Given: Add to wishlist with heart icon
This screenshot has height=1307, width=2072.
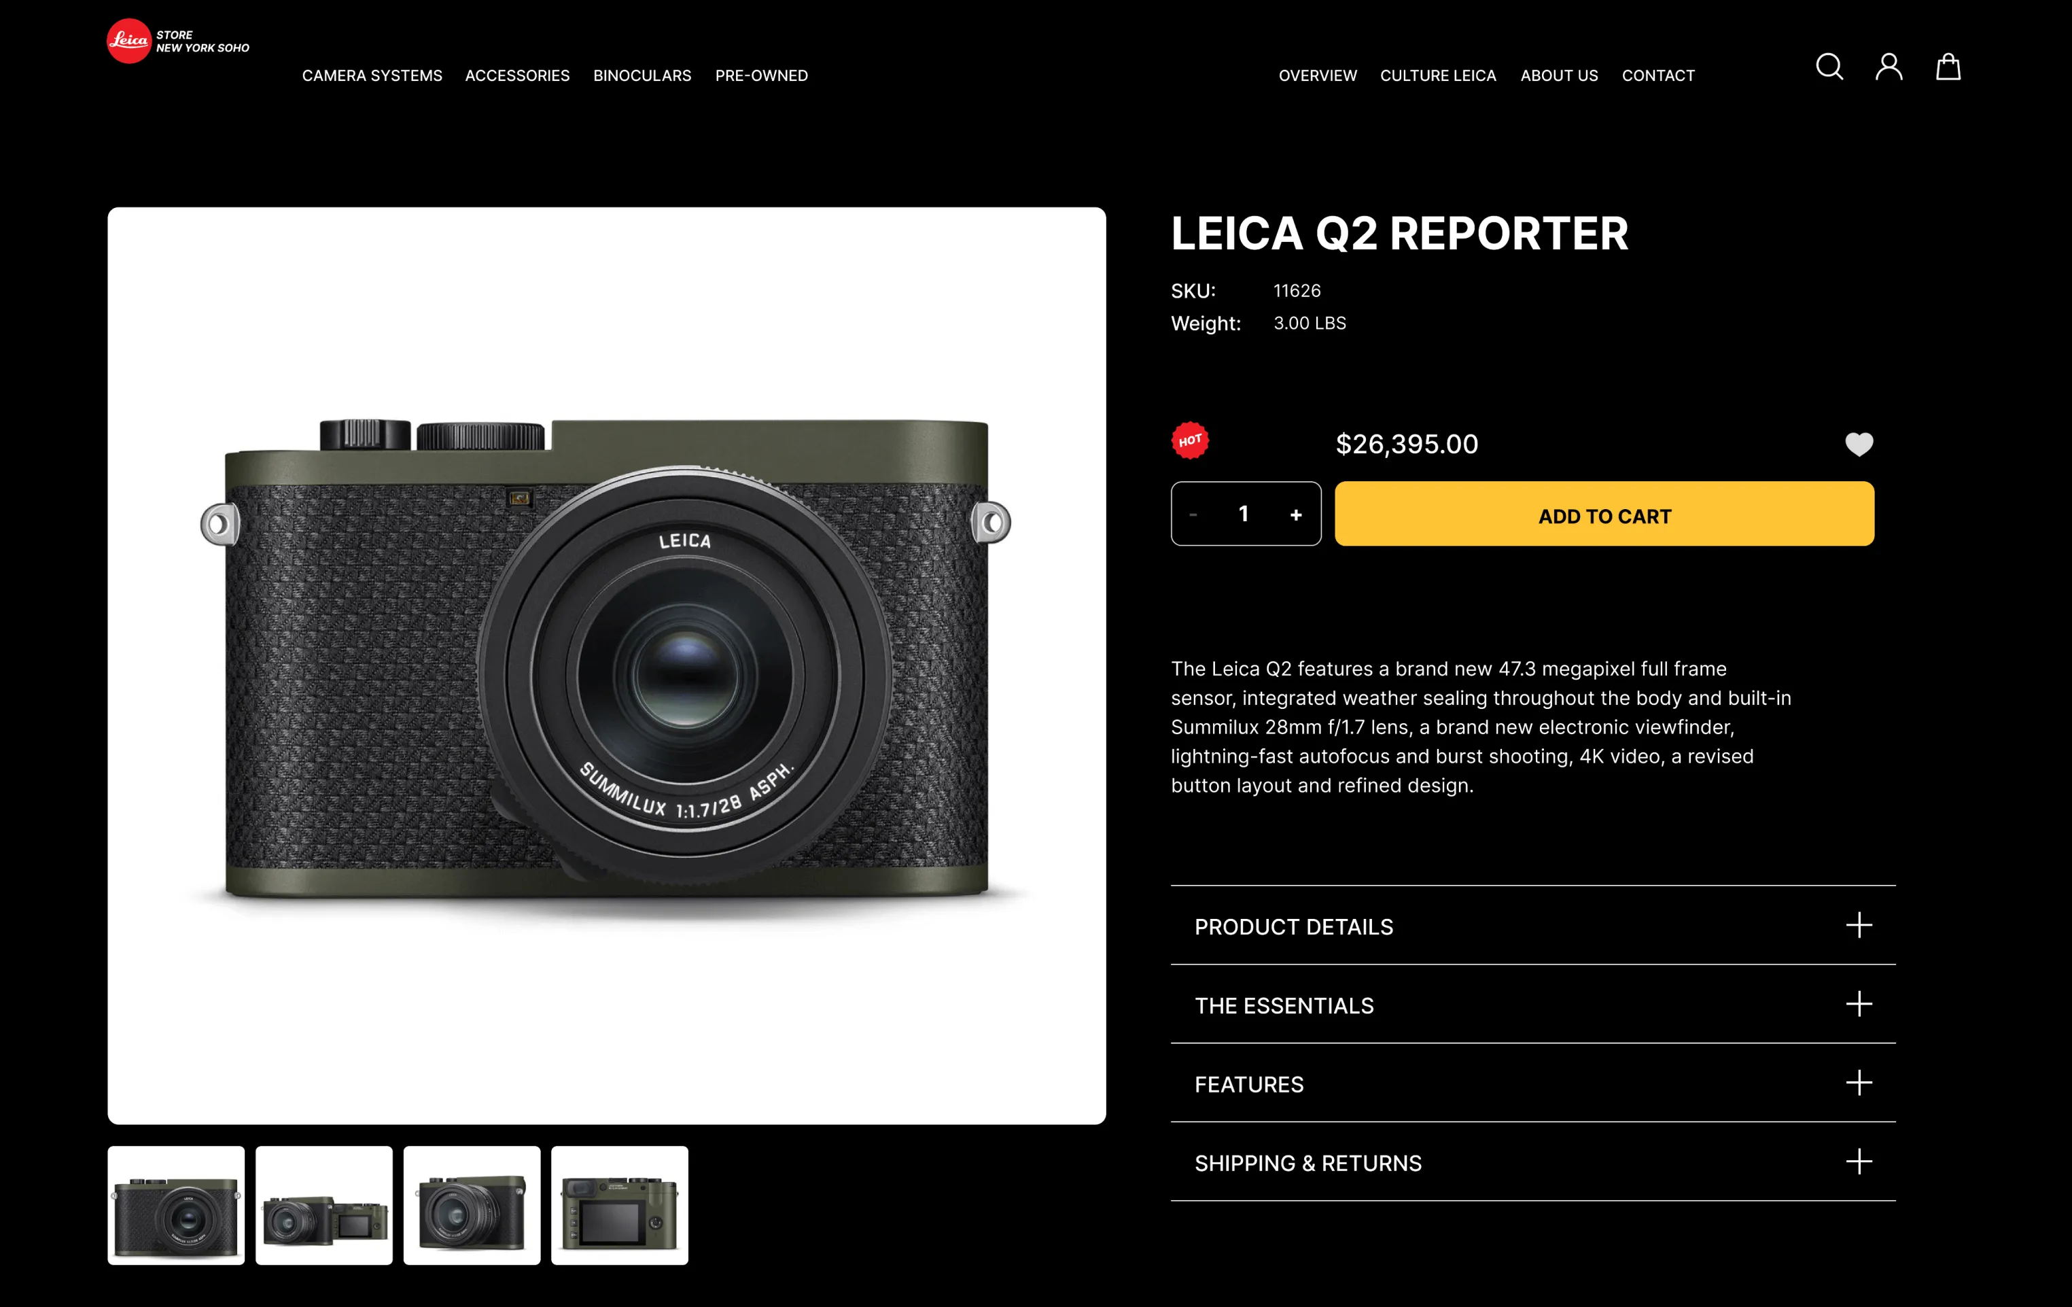Looking at the screenshot, I should (1859, 444).
